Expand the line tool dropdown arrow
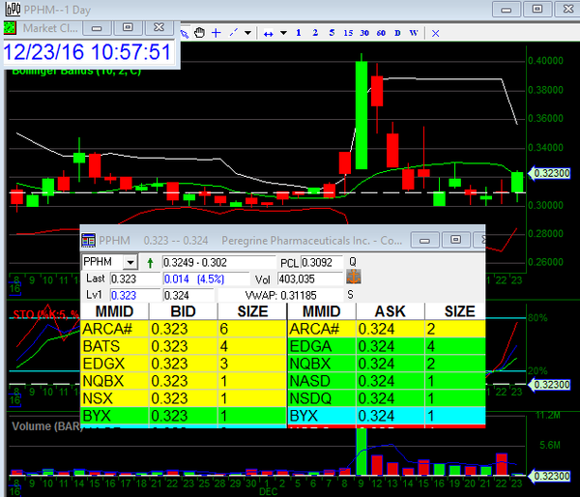Viewport: 580px width, 497px height. pyautogui.click(x=247, y=32)
